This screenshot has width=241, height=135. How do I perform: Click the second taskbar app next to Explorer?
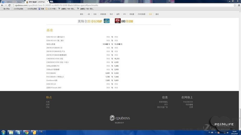click(x=19, y=132)
